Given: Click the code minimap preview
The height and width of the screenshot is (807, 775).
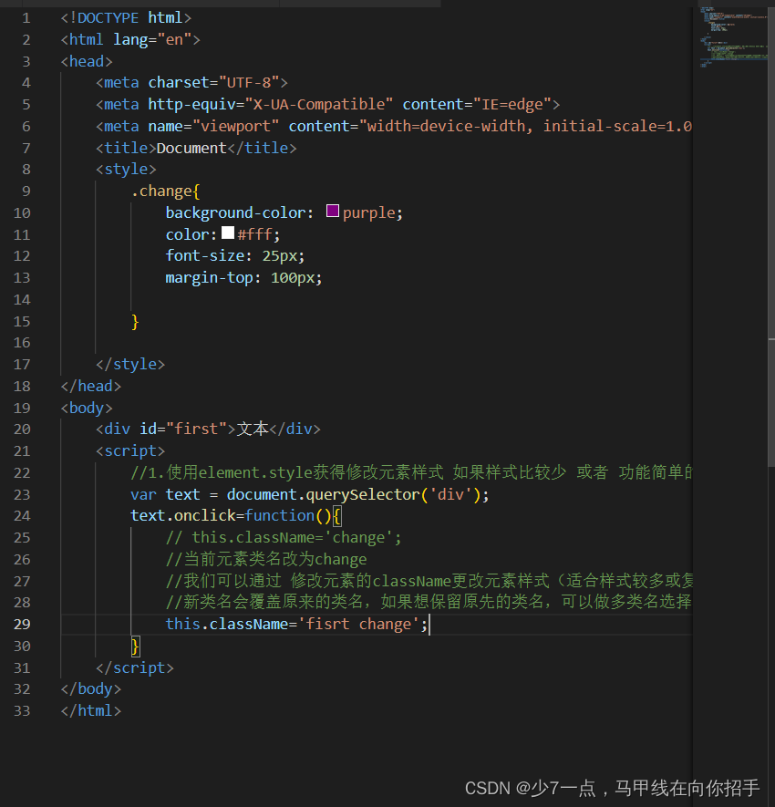Looking at the screenshot, I should [733, 37].
